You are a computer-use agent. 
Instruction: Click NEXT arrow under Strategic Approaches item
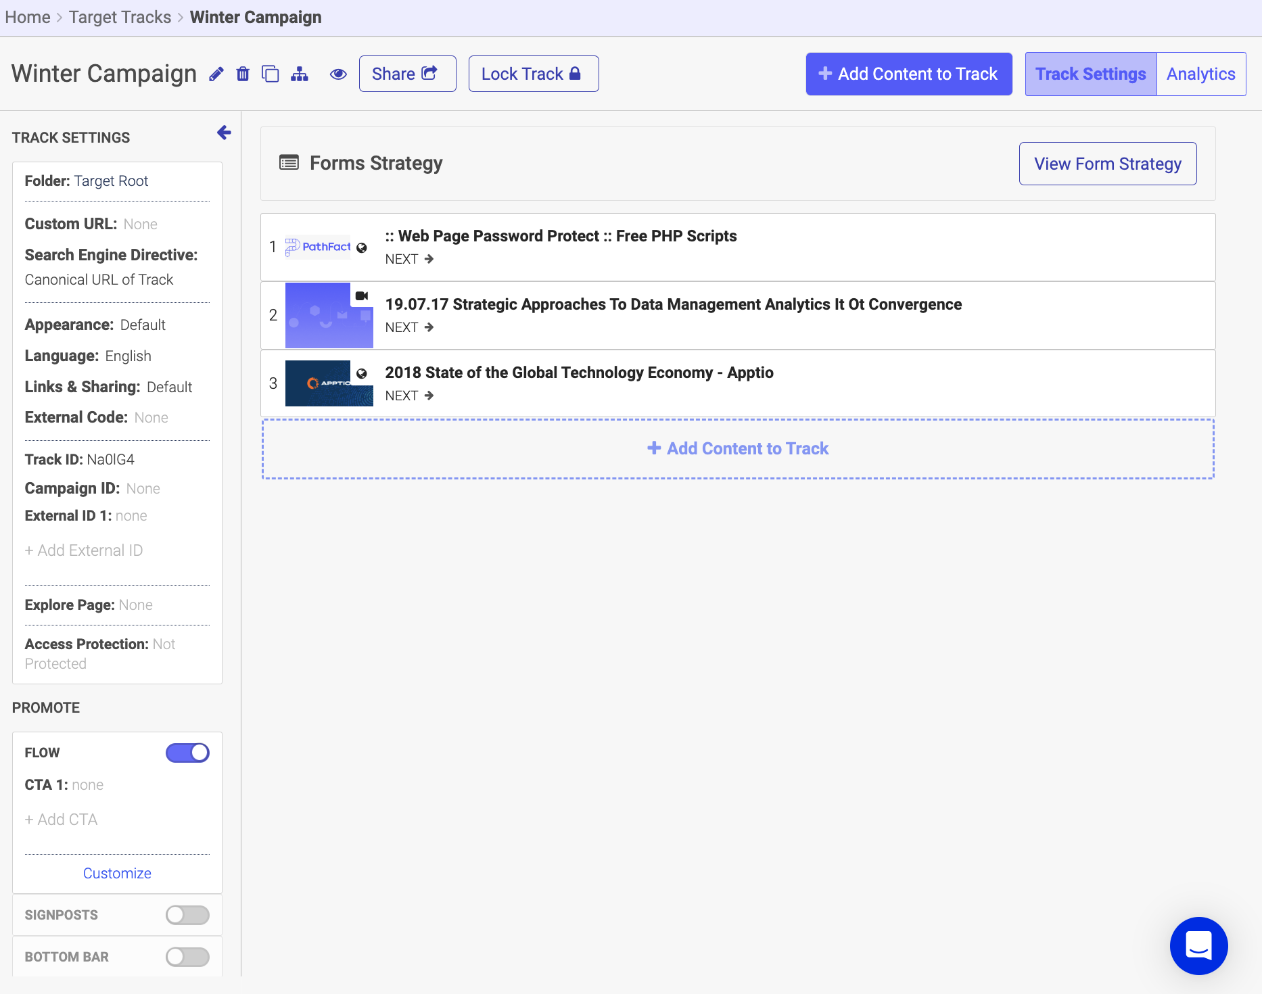[409, 327]
